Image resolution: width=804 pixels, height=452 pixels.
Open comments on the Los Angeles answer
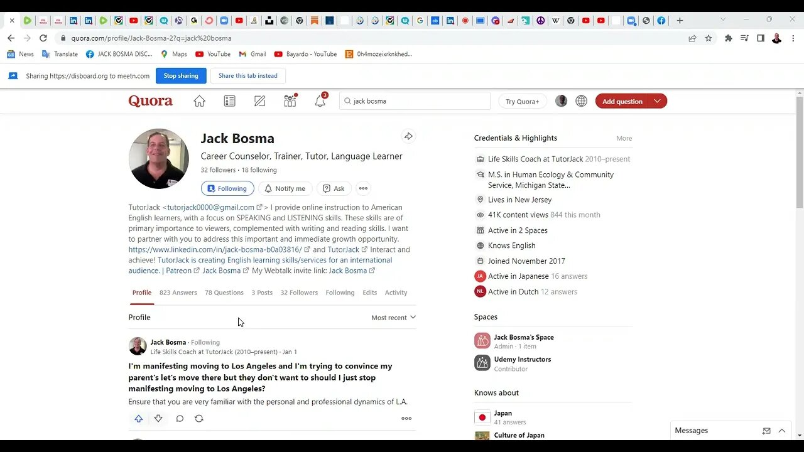click(180, 419)
